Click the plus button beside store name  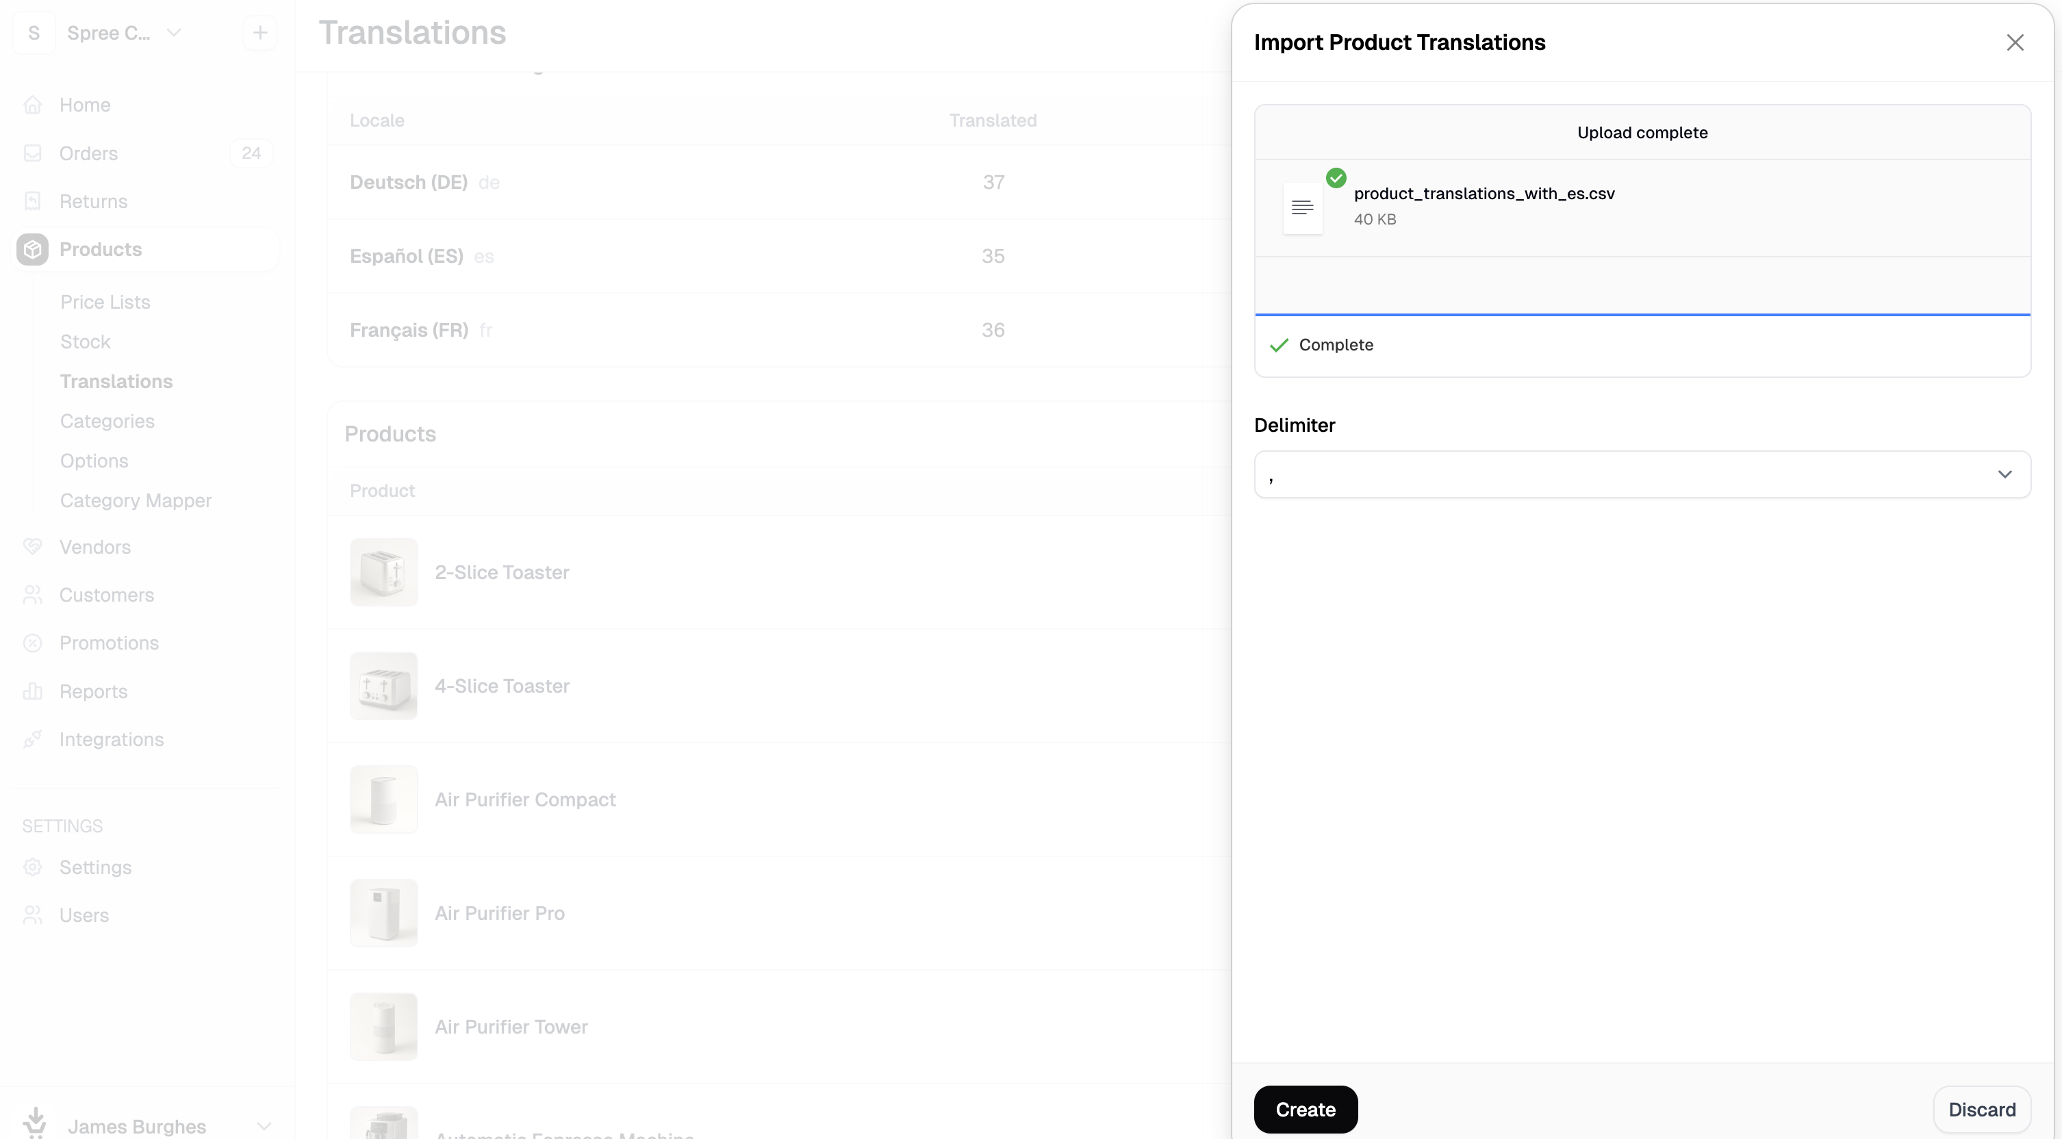pyautogui.click(x=259, y=33)
